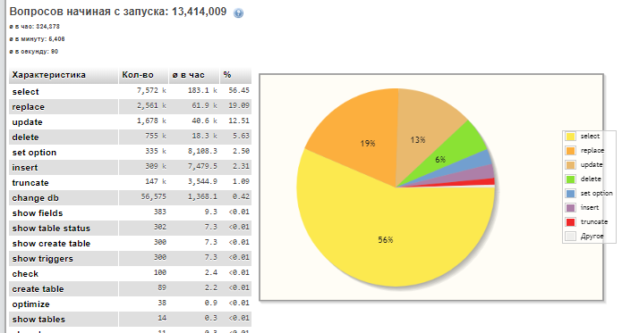The height and width of the screenshot is (333, 639).
Task: Click the 'ø в секунду' average line
Action: [x=34, y=52]
